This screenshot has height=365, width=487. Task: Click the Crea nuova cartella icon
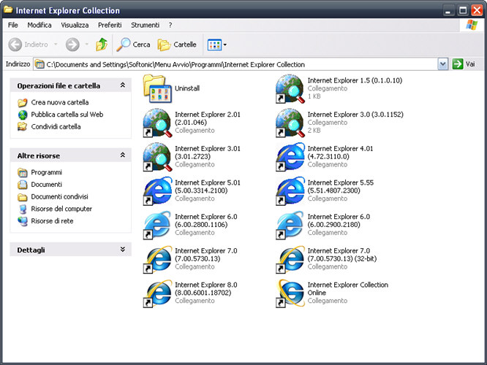23,102
